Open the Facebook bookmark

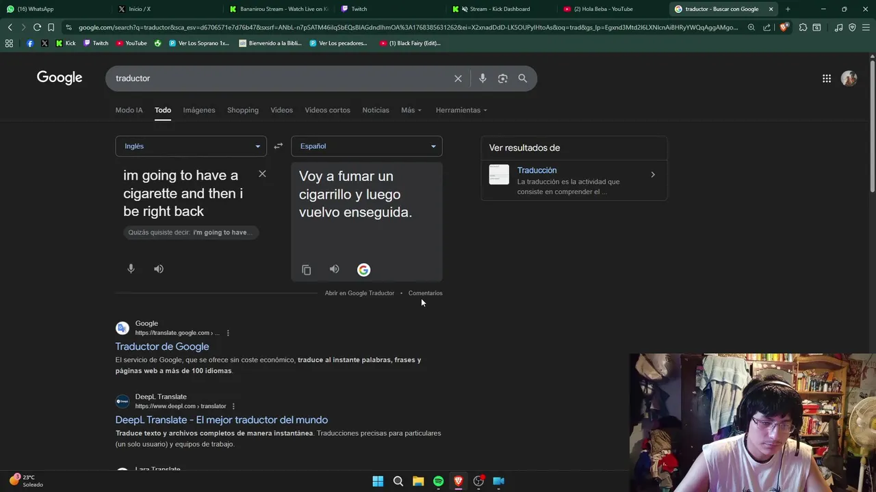tap(30, 43)
